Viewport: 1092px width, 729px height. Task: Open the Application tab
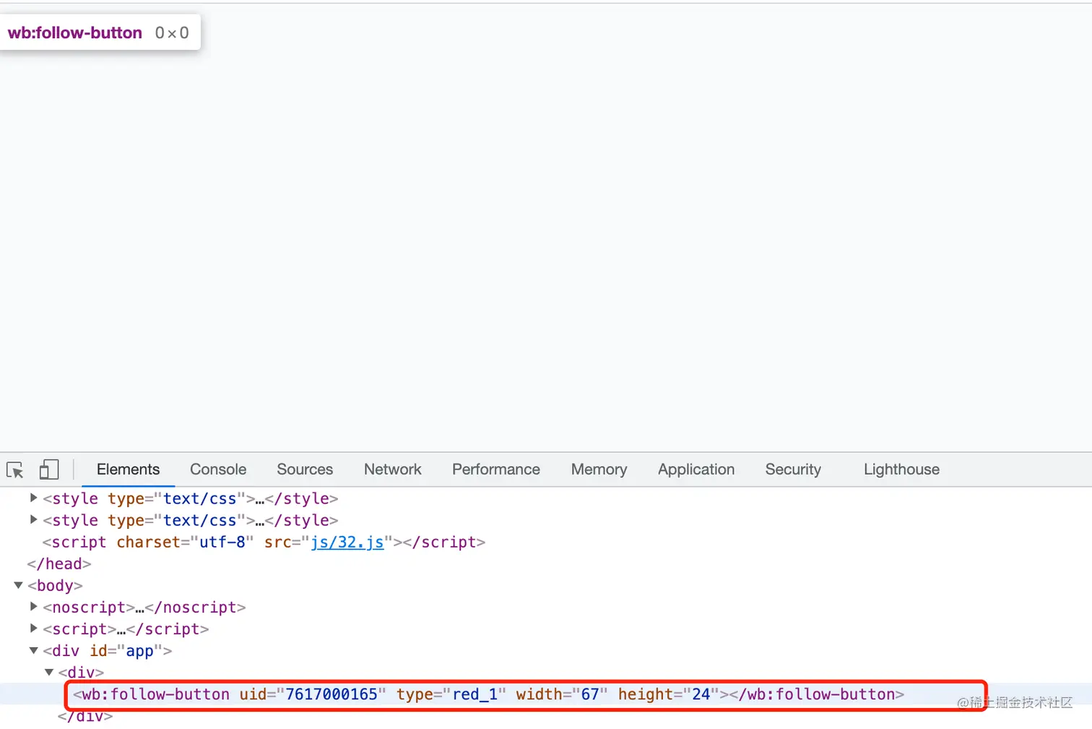(696, 470)
